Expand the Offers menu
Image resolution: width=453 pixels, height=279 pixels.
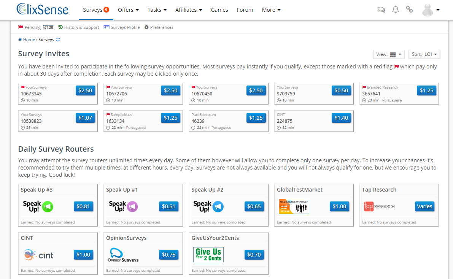pyautogui.click(x=128, y=10)
